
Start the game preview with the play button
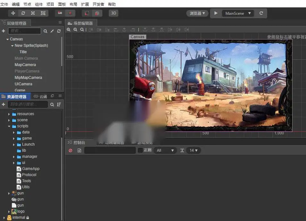coord(216,13)
